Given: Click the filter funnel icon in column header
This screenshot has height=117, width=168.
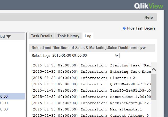Looking at the screenshot, I should pyautogui.click(x=9, y=36).
